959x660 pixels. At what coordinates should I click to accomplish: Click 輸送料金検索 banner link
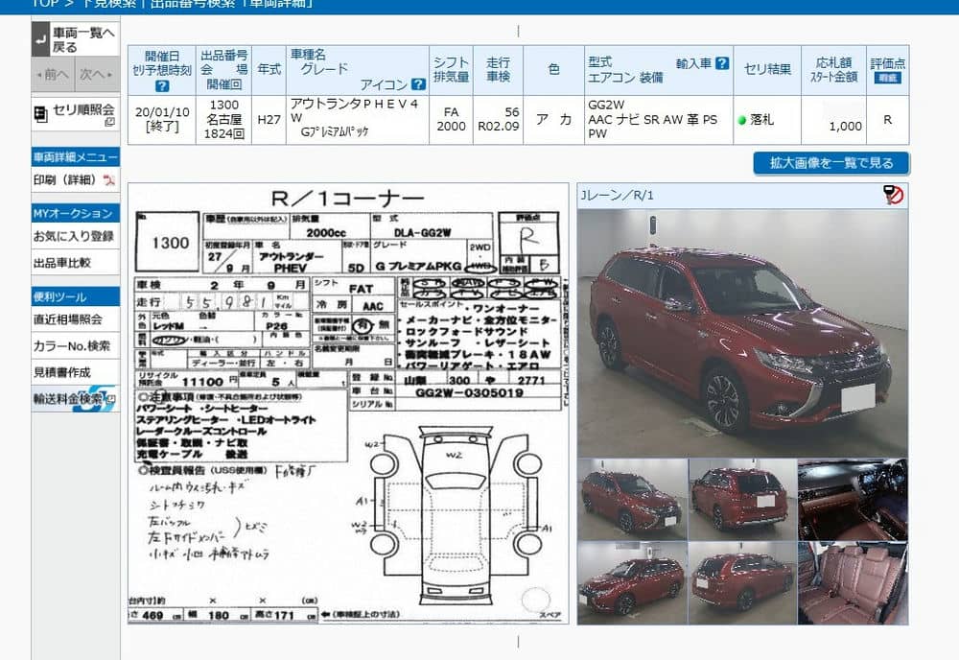click(x=75, y=398)
